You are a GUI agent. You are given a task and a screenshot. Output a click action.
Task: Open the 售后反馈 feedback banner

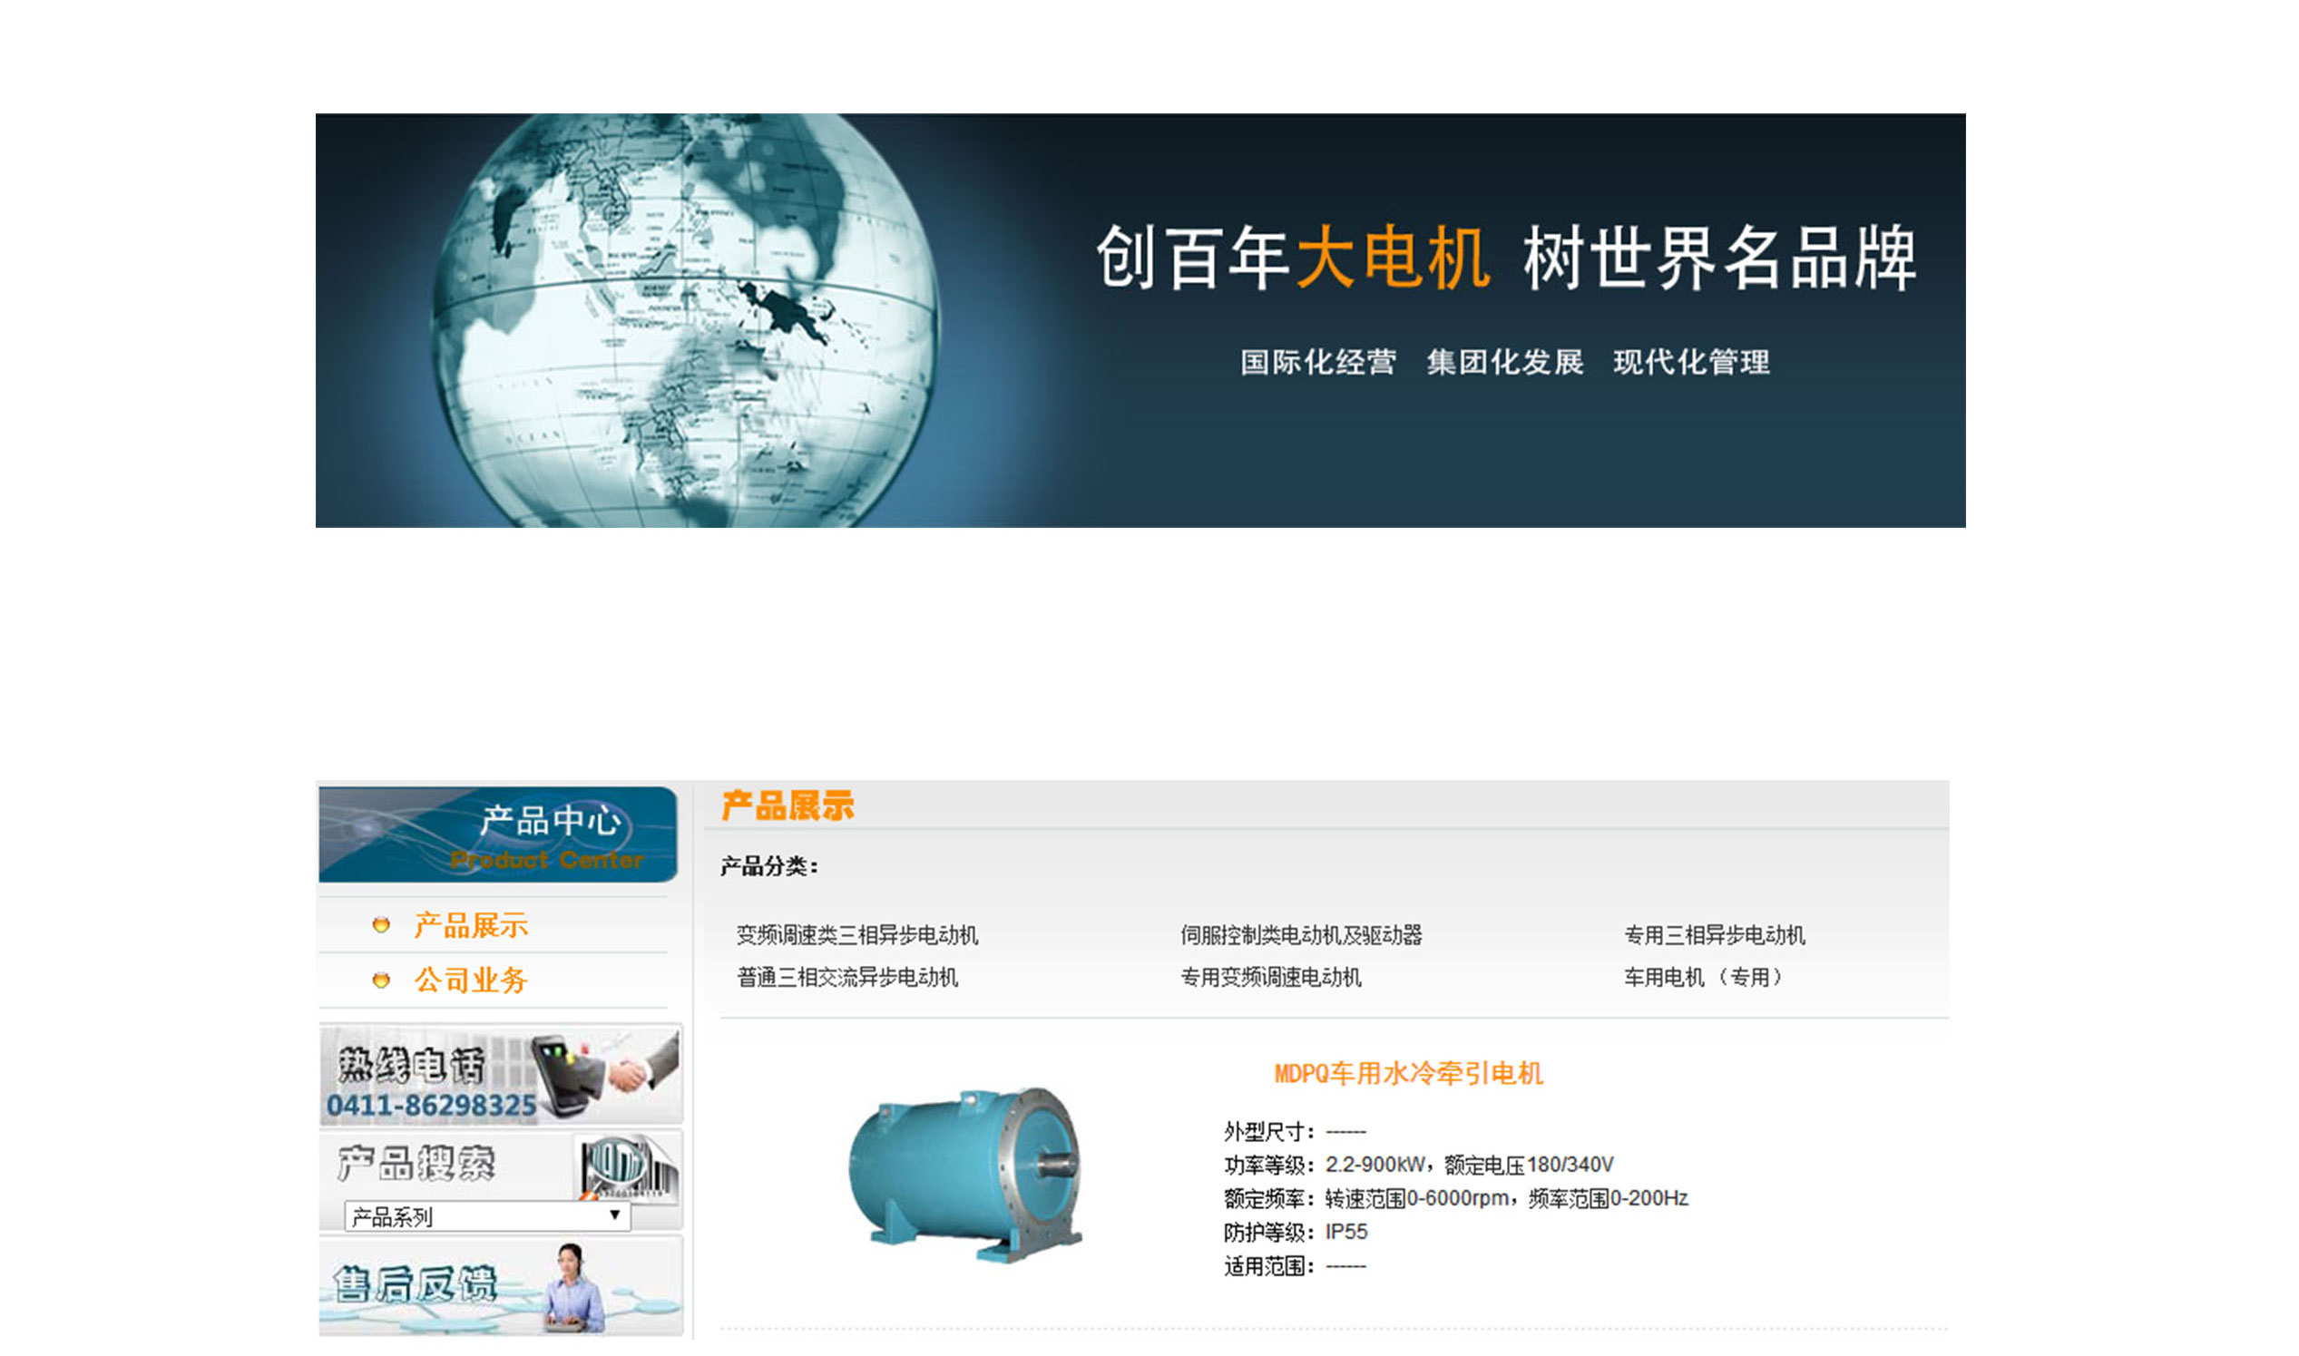pos(501,1286)
